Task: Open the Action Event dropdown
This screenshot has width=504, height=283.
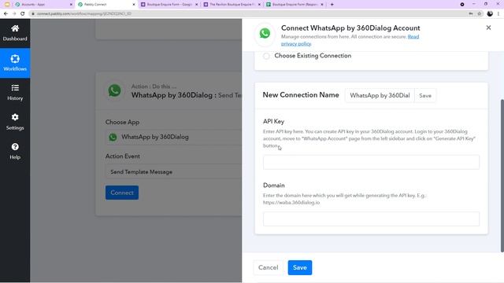Action: (173, 172)
